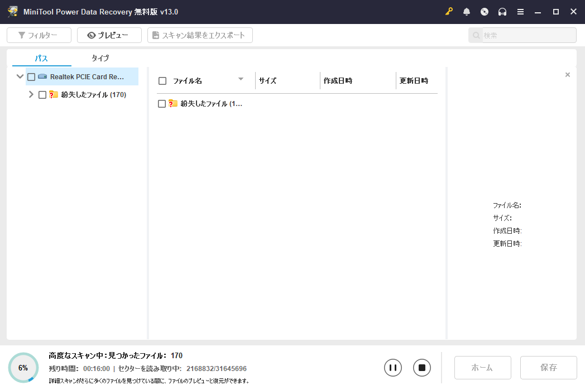Sort by the ファイル名 column header
585x390 pixels.
click(188, 80)
